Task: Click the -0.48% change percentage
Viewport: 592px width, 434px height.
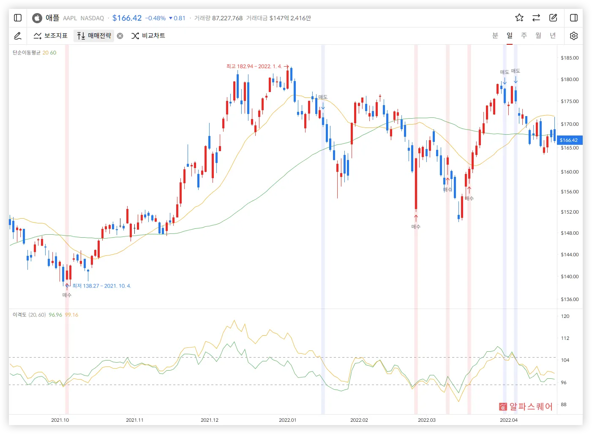Action: [x=155, y=18]
